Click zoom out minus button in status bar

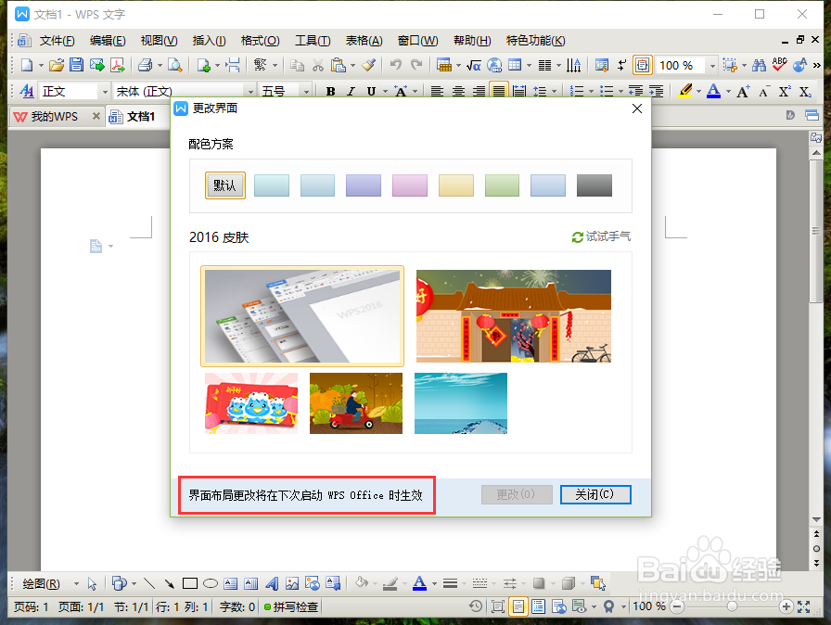677,606
